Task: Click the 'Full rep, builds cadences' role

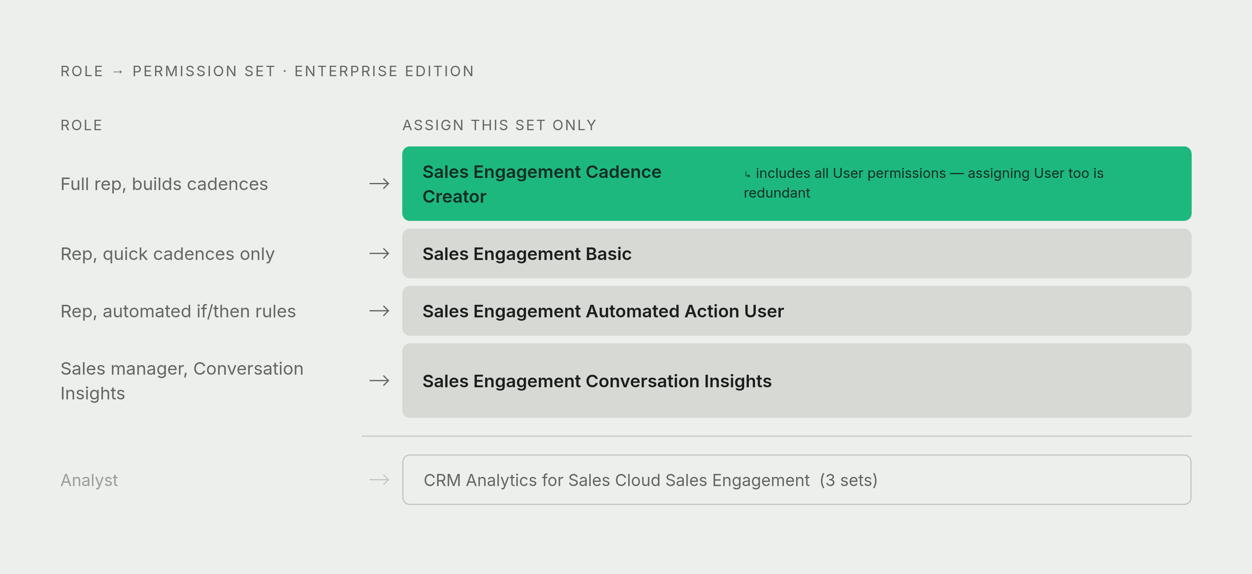Action: click(x=164, y=184)
